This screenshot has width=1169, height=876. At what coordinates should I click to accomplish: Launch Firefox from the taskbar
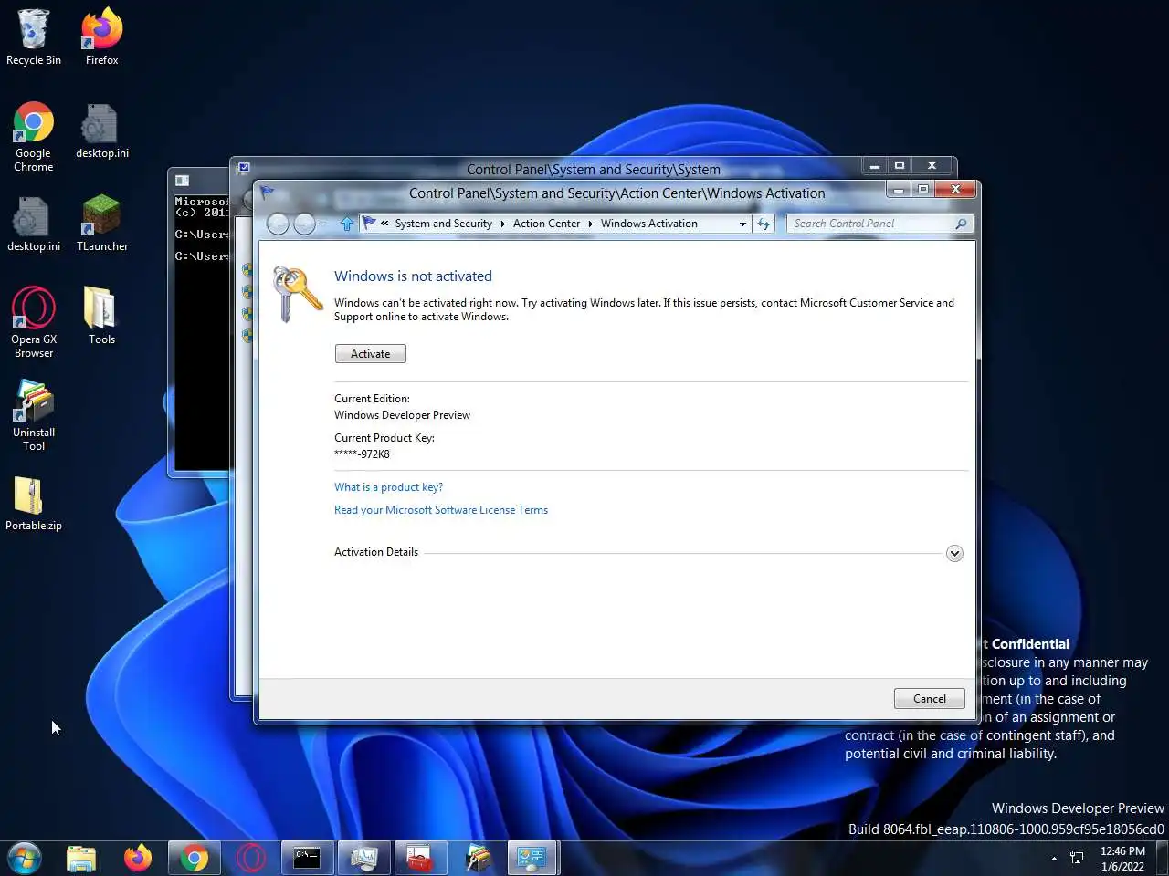(138, 858)
